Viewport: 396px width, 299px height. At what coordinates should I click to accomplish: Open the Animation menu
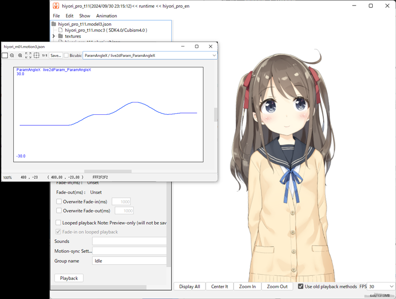(106, 16)
